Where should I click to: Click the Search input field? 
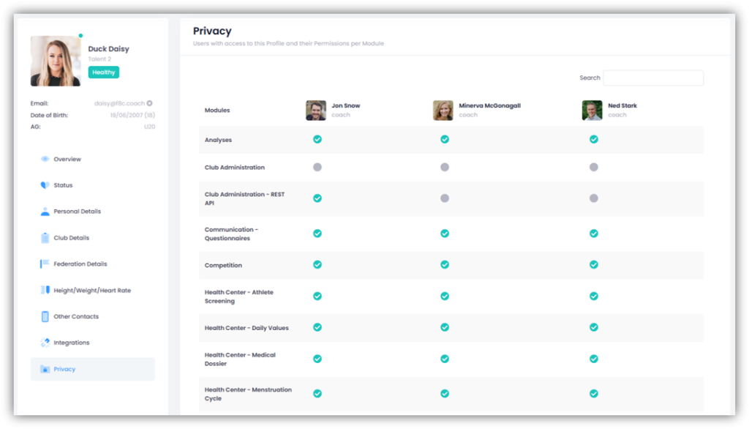click(653, 78)
